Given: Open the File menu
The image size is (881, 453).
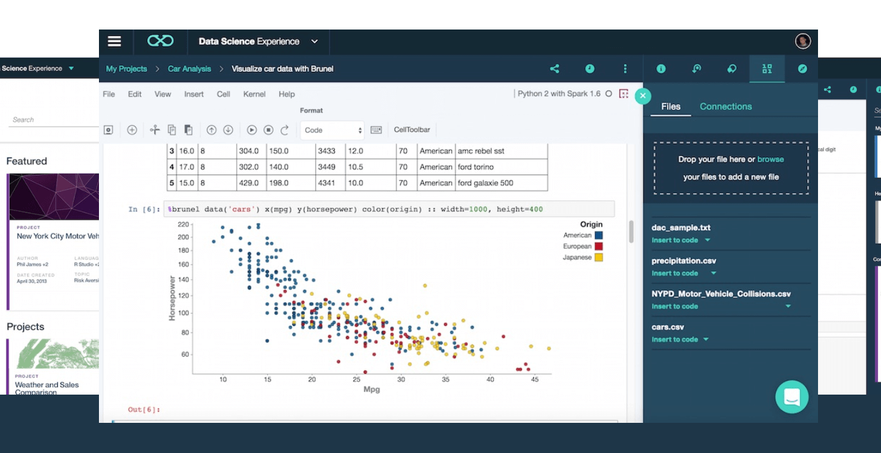Looking at the screenshot, I should (109, 94).
